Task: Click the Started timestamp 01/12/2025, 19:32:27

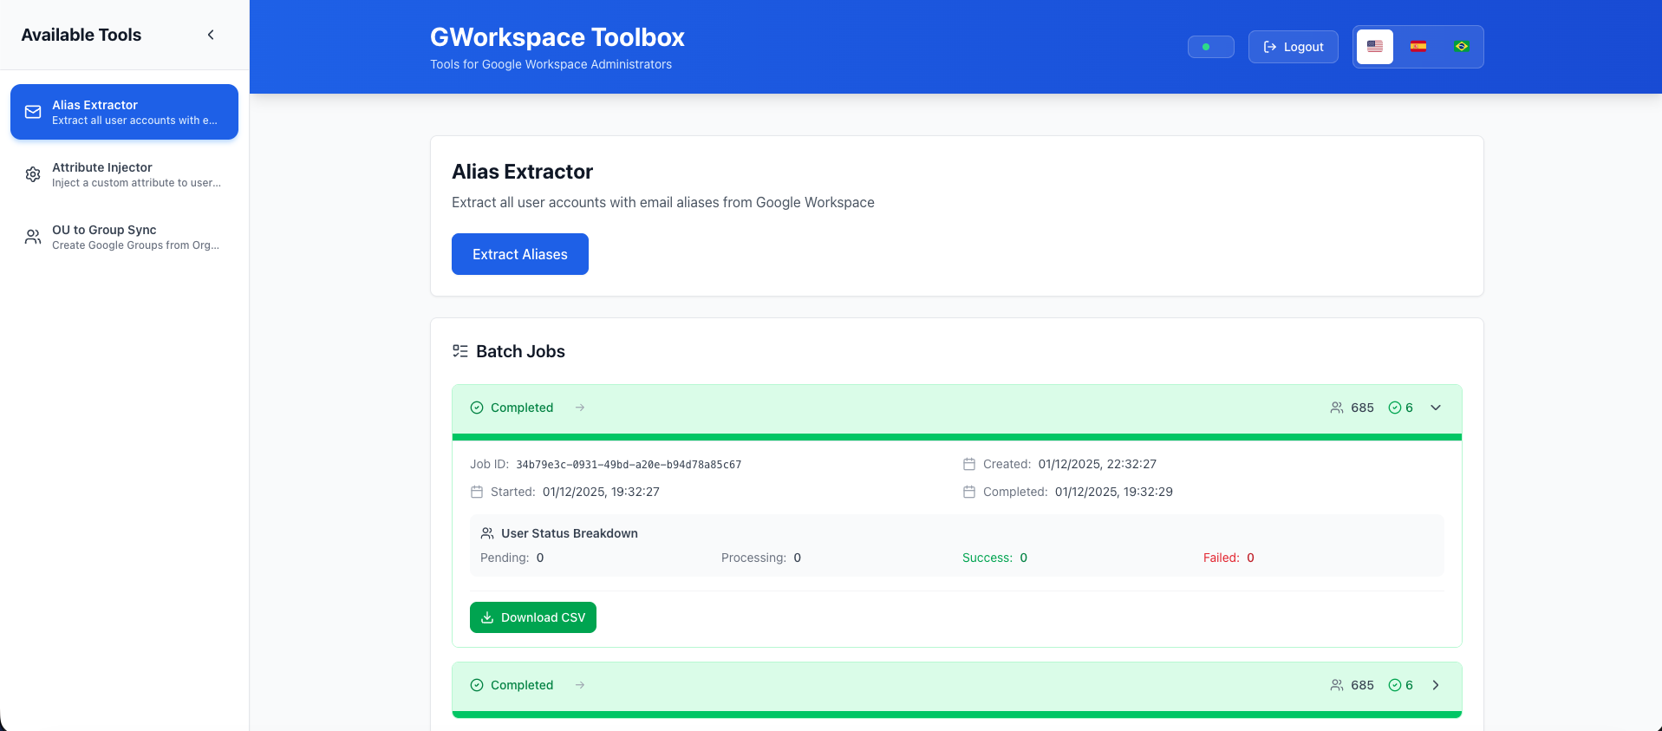Action: [601, 492]
